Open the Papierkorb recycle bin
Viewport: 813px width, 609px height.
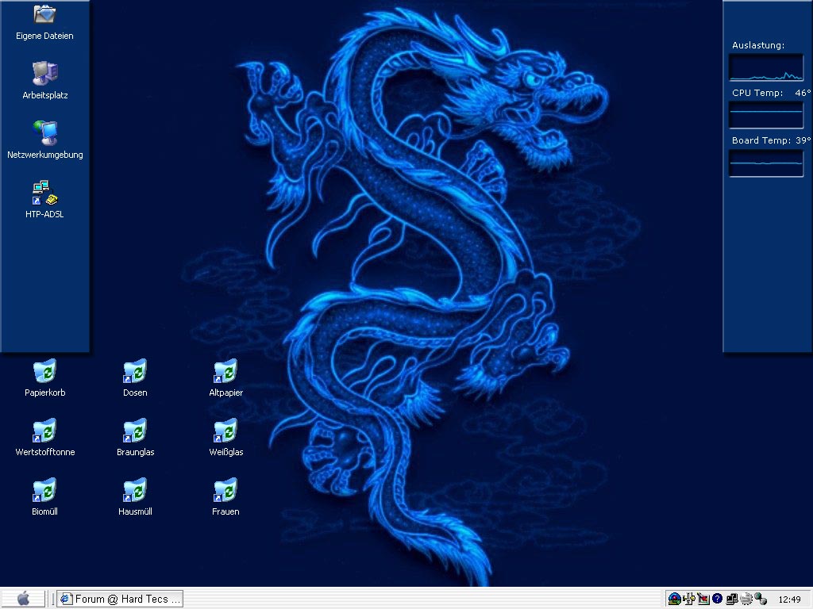pyautogui.click(x=44, y=371)
